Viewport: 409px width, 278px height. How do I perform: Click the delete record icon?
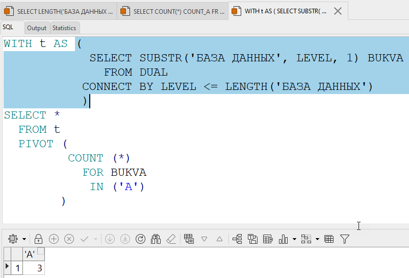click(69, 239)
